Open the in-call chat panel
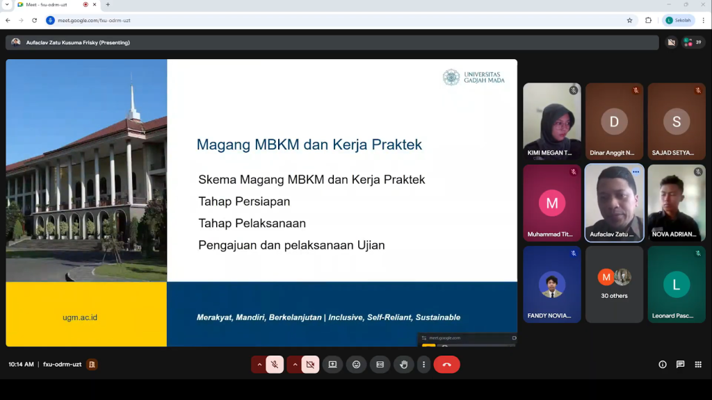 tap(680, 365)
